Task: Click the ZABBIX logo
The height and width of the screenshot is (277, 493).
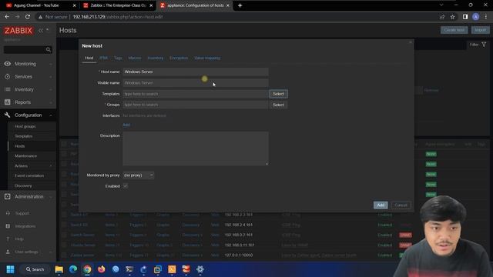Action: (18, 31)
